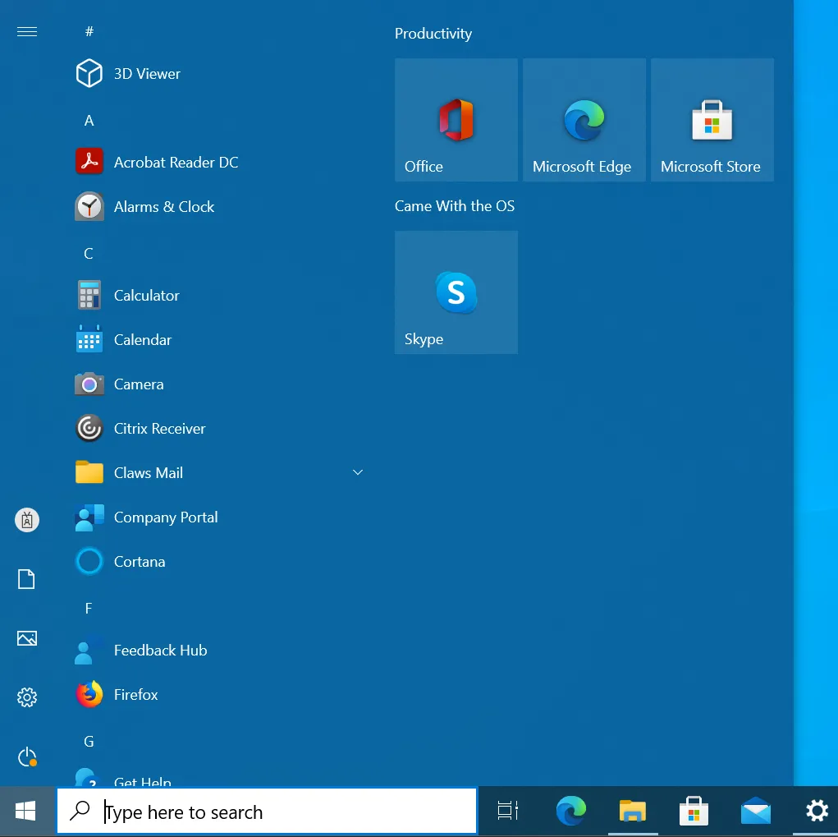Open the Alarms & Clock icon
Screen dimensions: 838x837
(89, 206)
